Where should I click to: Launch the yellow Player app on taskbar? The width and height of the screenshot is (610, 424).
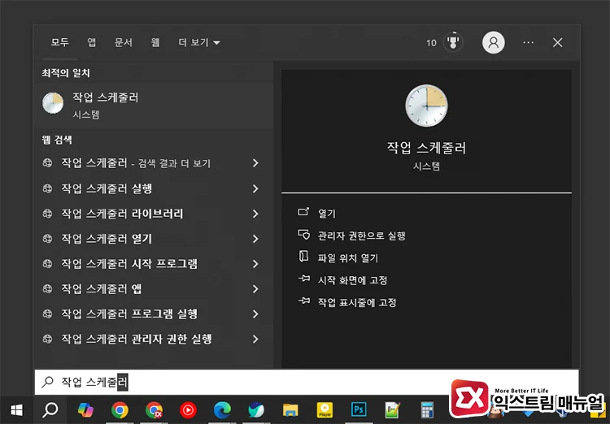click(x=325, y=409)
